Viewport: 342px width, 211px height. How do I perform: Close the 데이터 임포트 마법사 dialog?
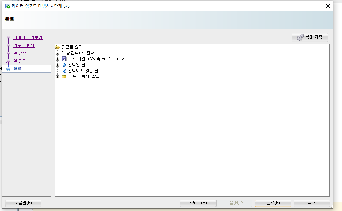[328, 6]
